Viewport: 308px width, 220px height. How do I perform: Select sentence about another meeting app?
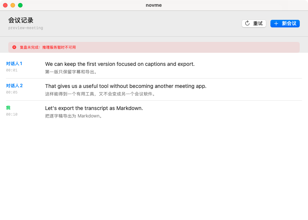pyautogui.click(x=126, y=86)
